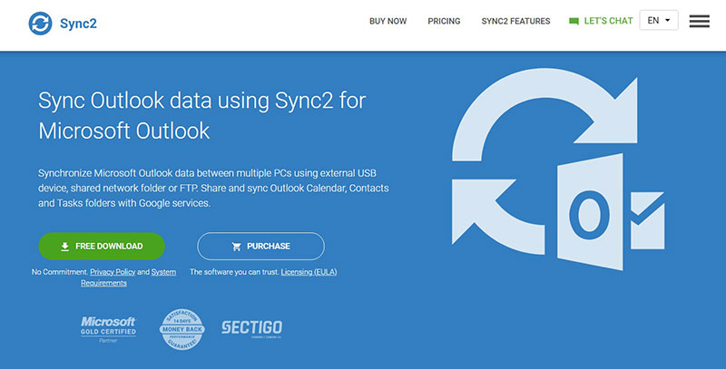726x369 pixels.
Task: Open the hamburger menu icon
Action: [x=699, y=21]
